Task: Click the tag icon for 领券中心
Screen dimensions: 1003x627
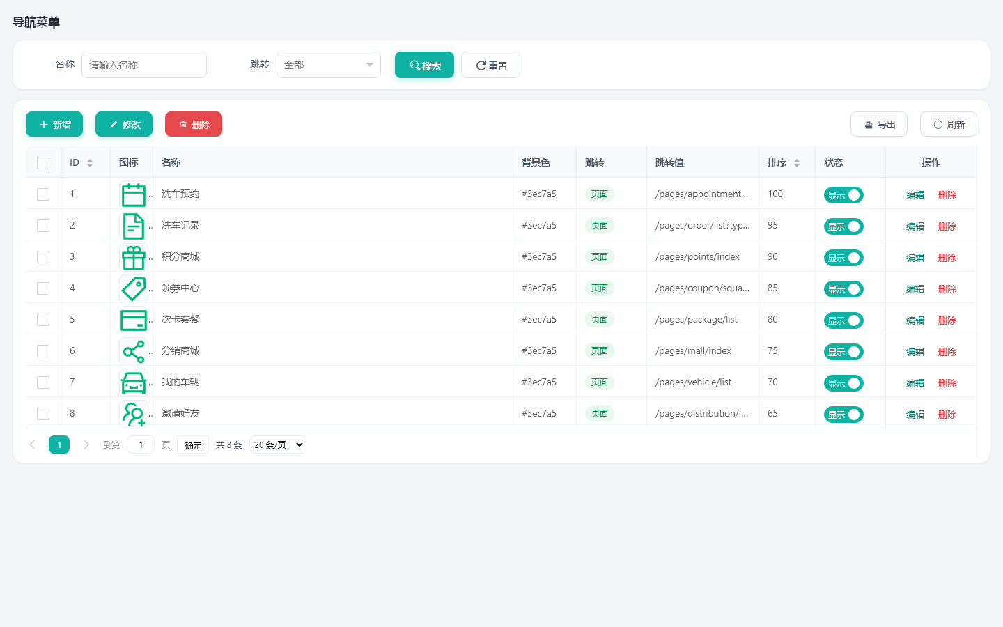Action: click(x=134, y=288)
